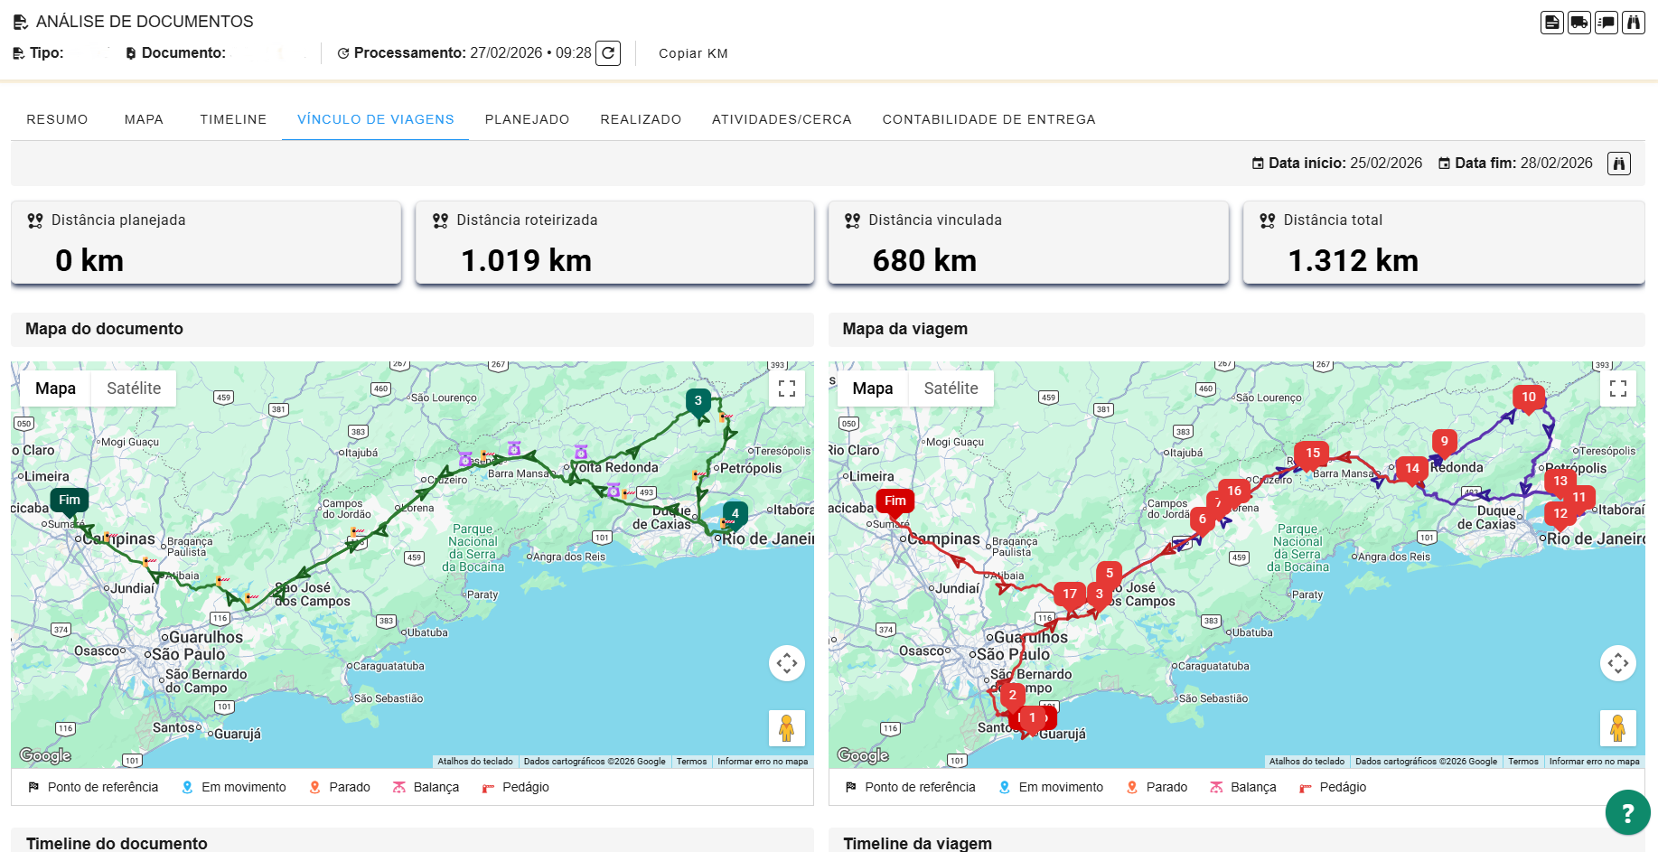The width and height of the screenshot is (1658, 852).
Task: Click stop marker 10 on trip map
Action: coord(1528,398)
